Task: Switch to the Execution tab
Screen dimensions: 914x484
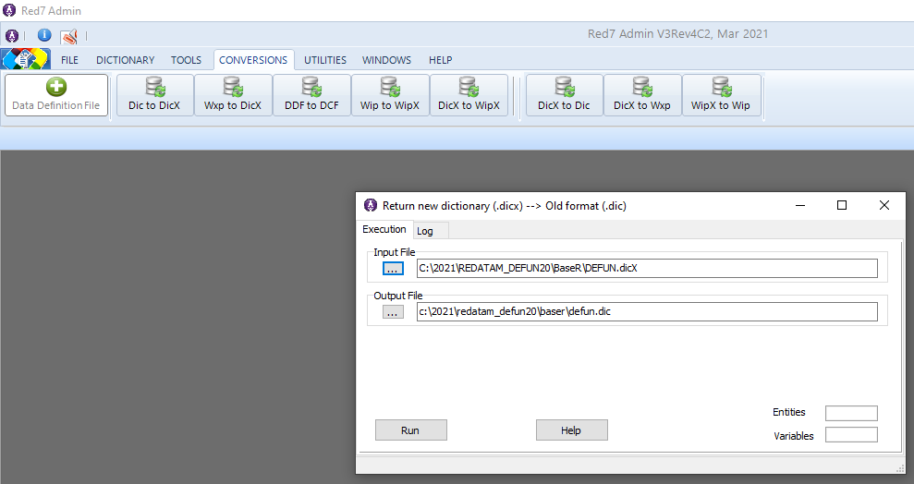Action: tap(384, 229)
